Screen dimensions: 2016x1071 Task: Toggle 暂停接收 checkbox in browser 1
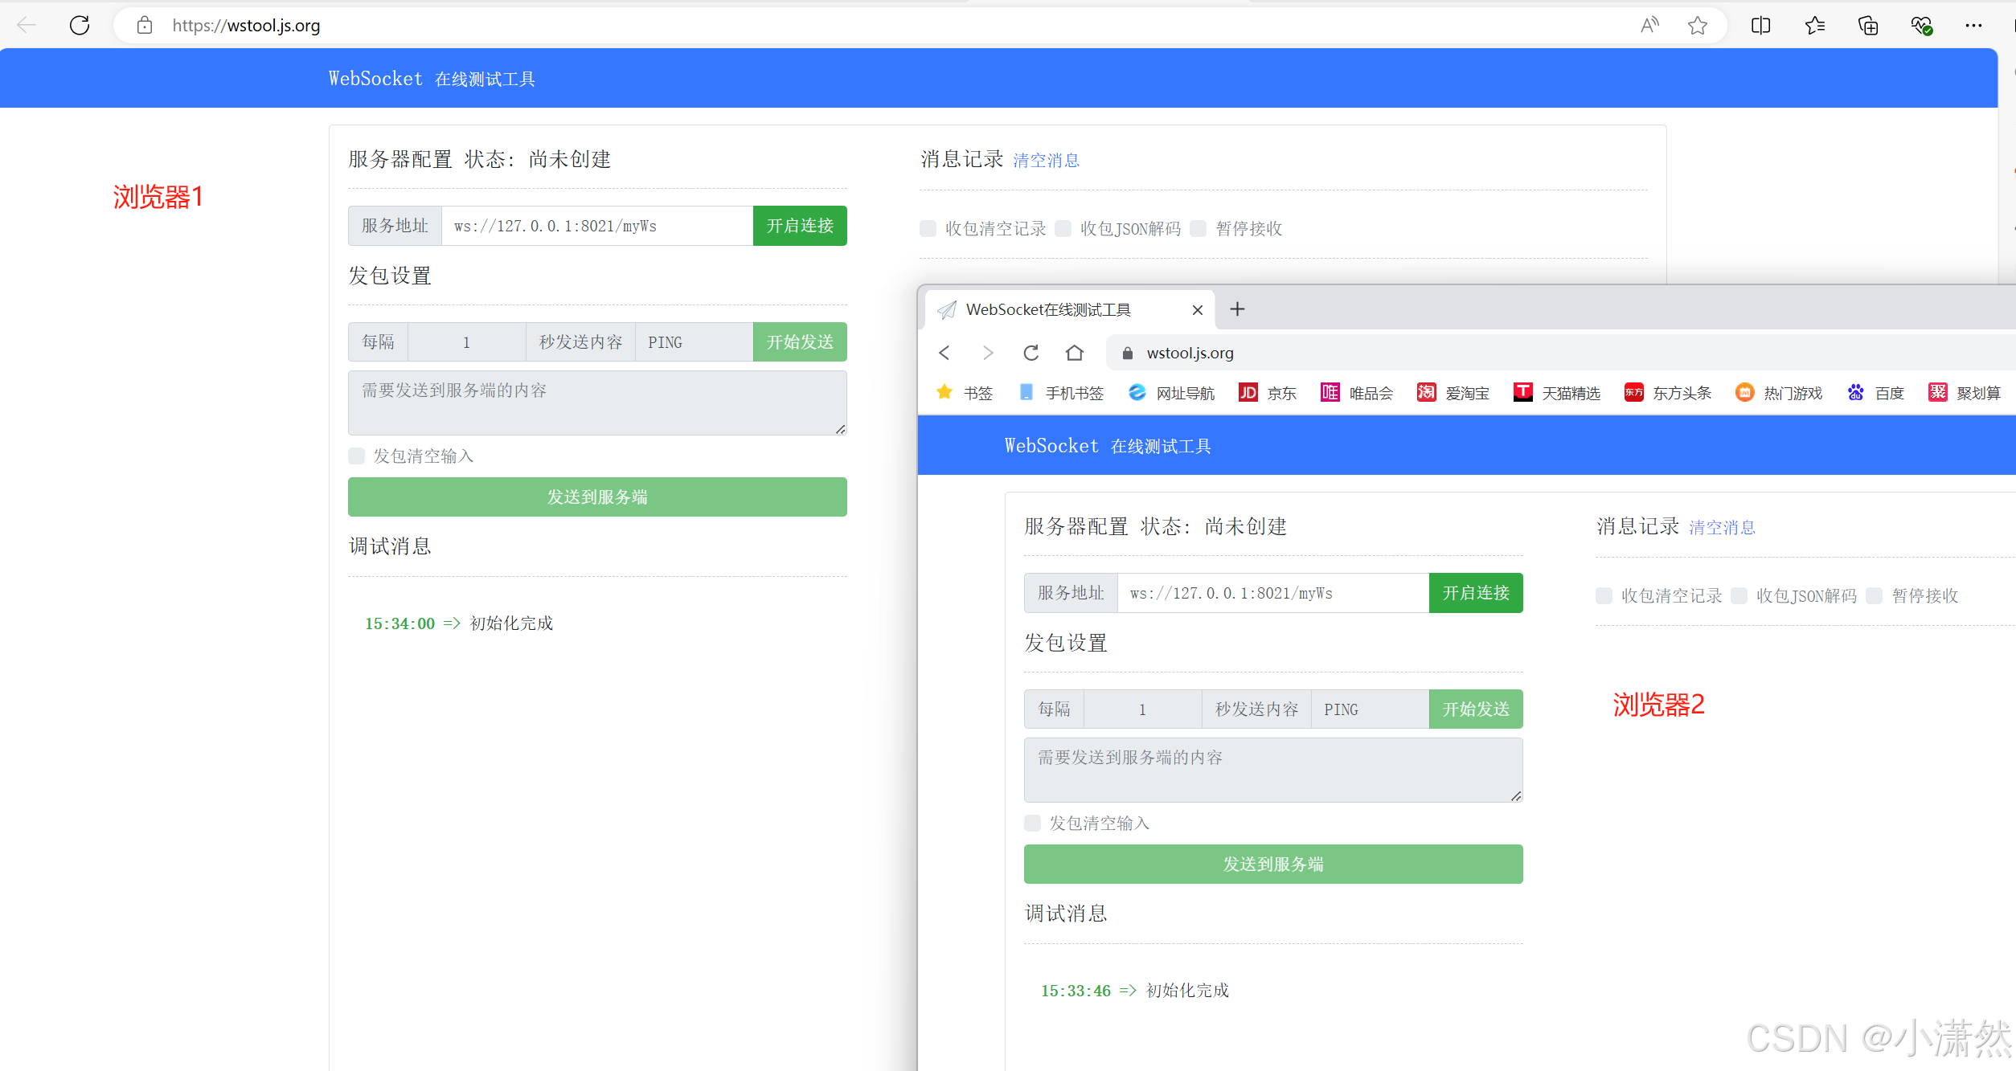[x=1198, y=229]
